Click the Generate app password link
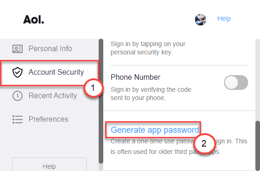The height and width of the screenshot is (171, 260). (x=155, y=130)
